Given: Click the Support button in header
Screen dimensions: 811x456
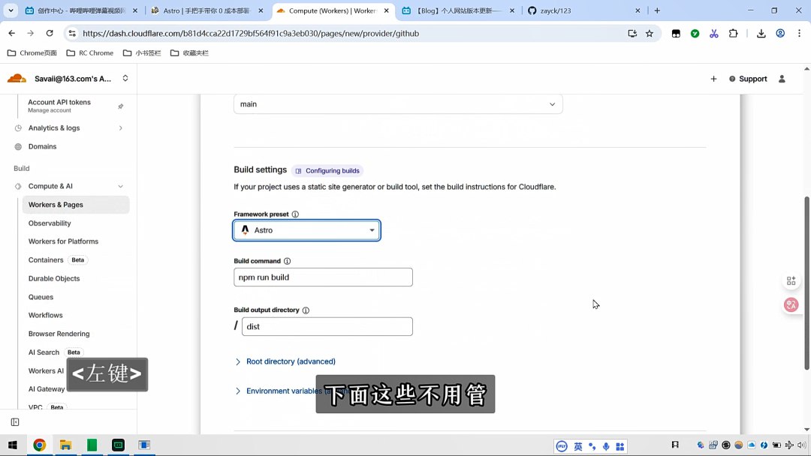Looking at the screenshot, I should [x=748, y=79].
